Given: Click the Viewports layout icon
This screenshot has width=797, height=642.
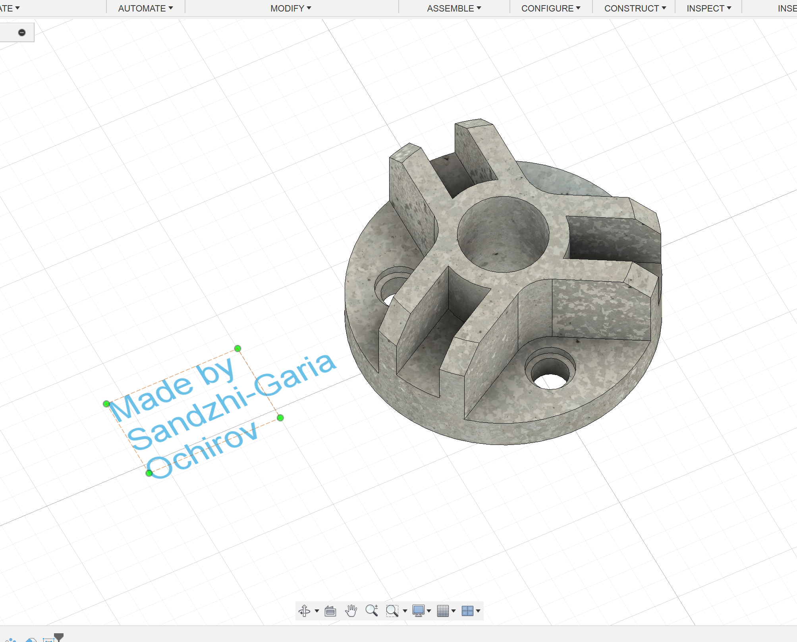Looking at the screenshot, I should [x=467, y=611].
